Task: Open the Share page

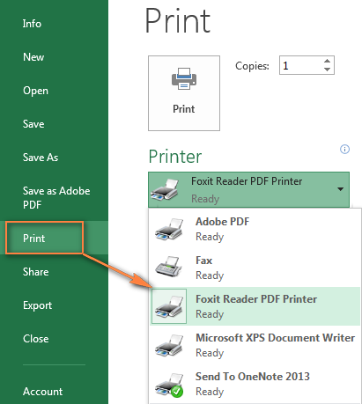Action: (35, 272)
